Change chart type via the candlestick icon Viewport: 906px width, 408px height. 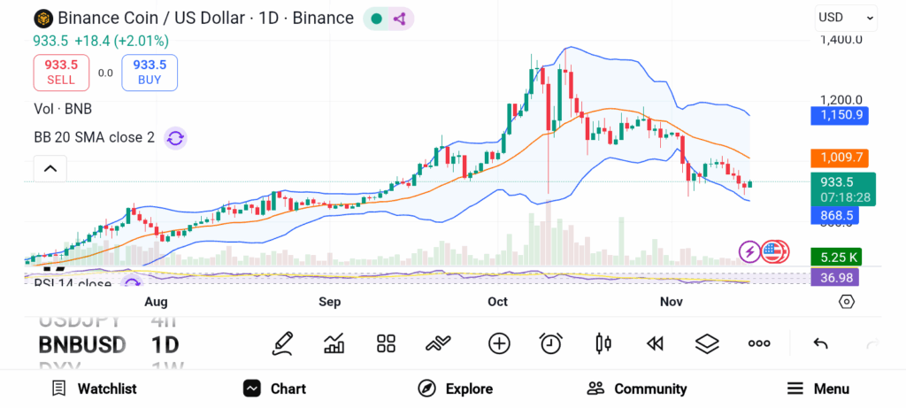coord(603,343)
